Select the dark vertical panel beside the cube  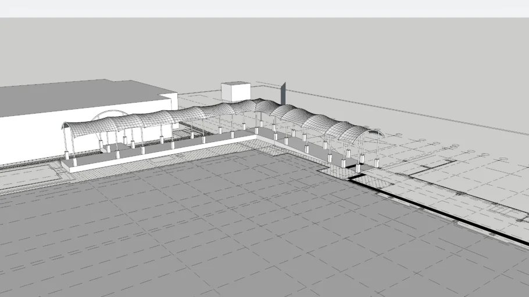point(283,94)
